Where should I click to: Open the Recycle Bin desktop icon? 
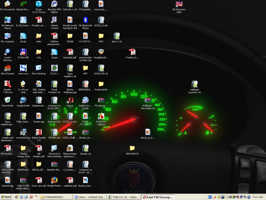tap(7, 100)
